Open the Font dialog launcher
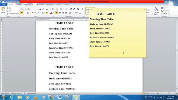This screenshot has width=178, height=100. coord(53,16)
